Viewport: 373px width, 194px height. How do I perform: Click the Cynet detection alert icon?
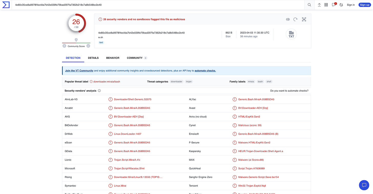tap(235, 125)
